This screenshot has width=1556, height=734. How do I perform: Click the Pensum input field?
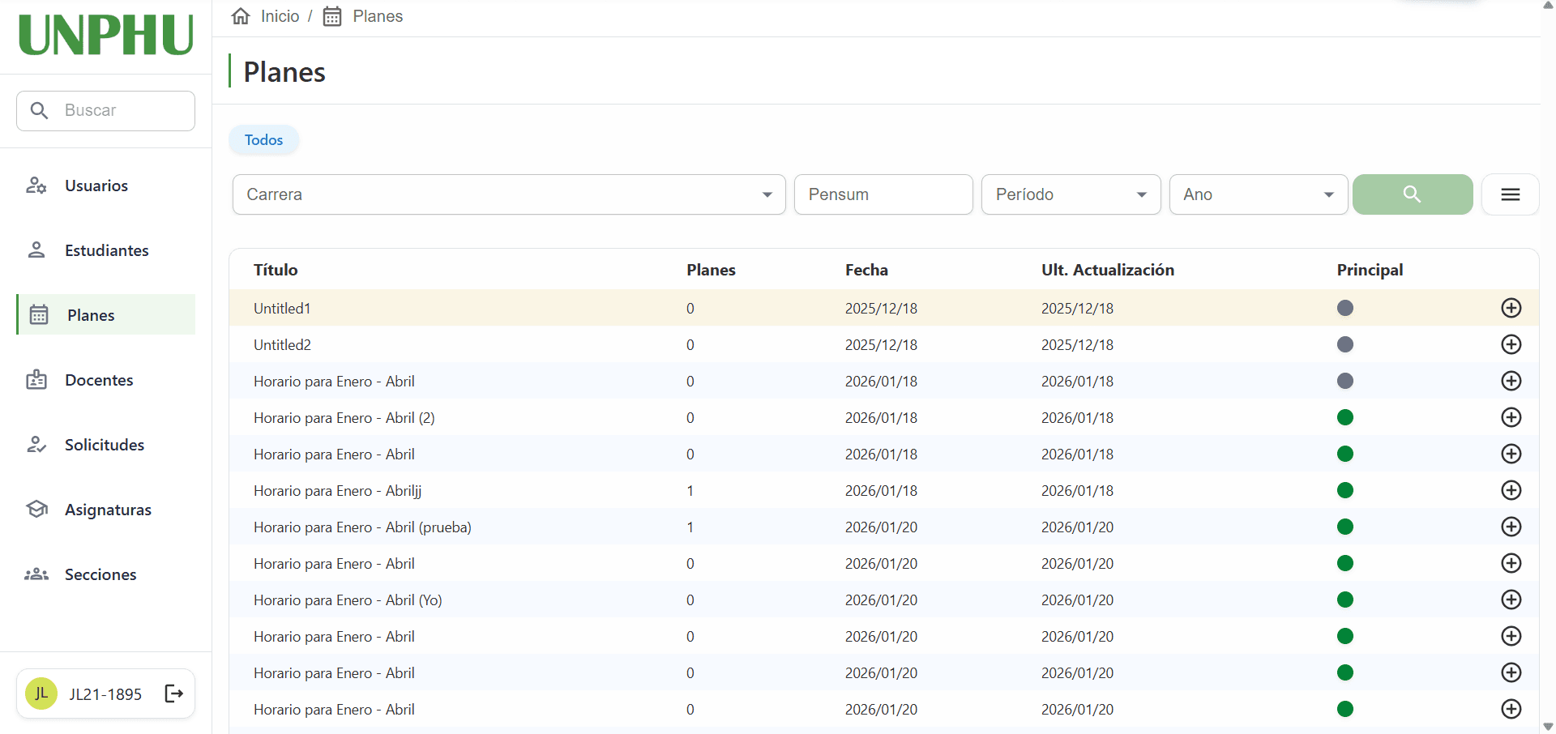pos(883,194)
